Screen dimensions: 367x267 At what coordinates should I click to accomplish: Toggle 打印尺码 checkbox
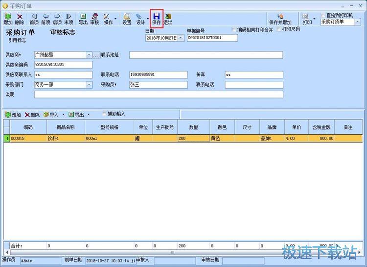coord(279,29)
